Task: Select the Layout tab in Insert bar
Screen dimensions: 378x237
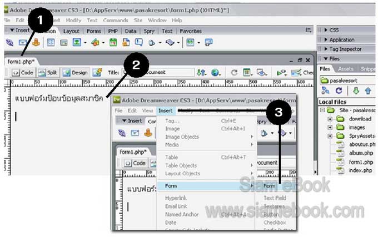Action: coord(71,31)
